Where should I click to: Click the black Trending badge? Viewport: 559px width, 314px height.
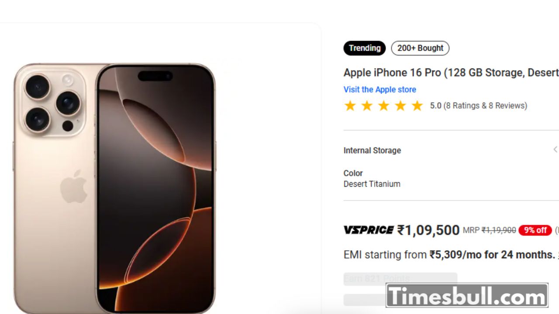click(x=365, y=48)
